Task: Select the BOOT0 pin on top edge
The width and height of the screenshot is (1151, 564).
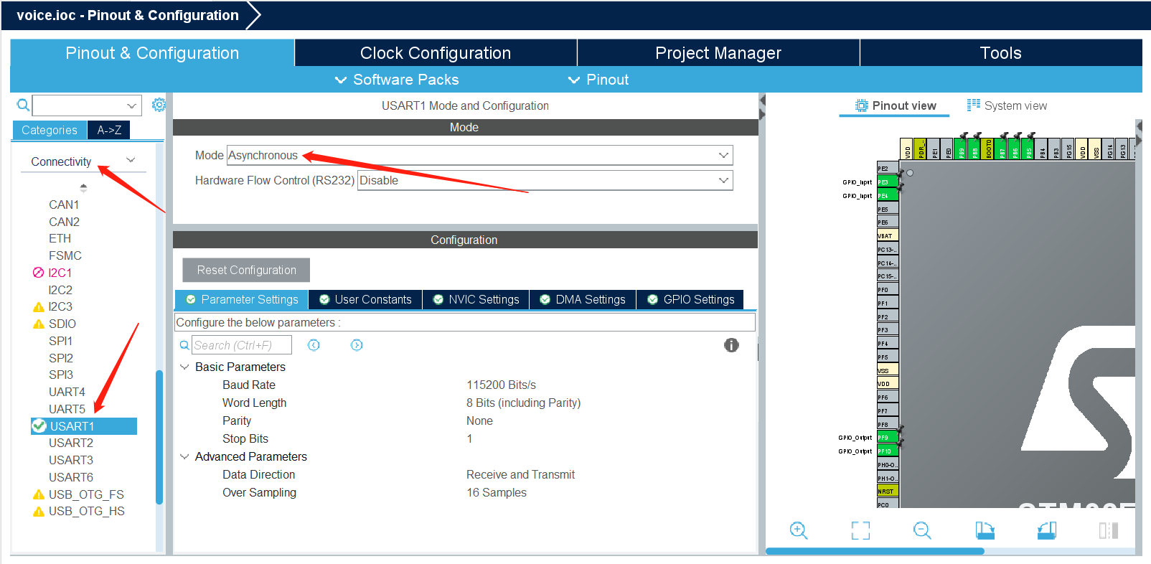Action: [x=988, y=149]
